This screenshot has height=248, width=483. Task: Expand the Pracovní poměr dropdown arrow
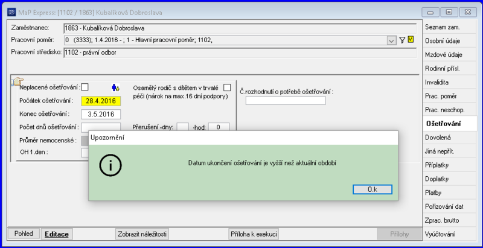pos(391,40)
